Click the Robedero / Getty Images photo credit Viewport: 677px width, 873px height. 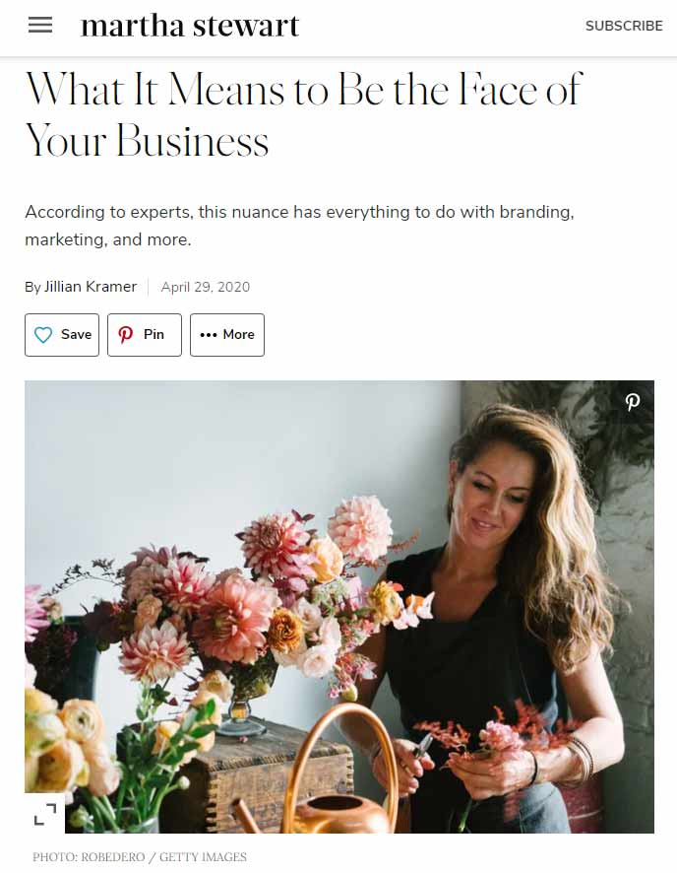click(140, 857)
